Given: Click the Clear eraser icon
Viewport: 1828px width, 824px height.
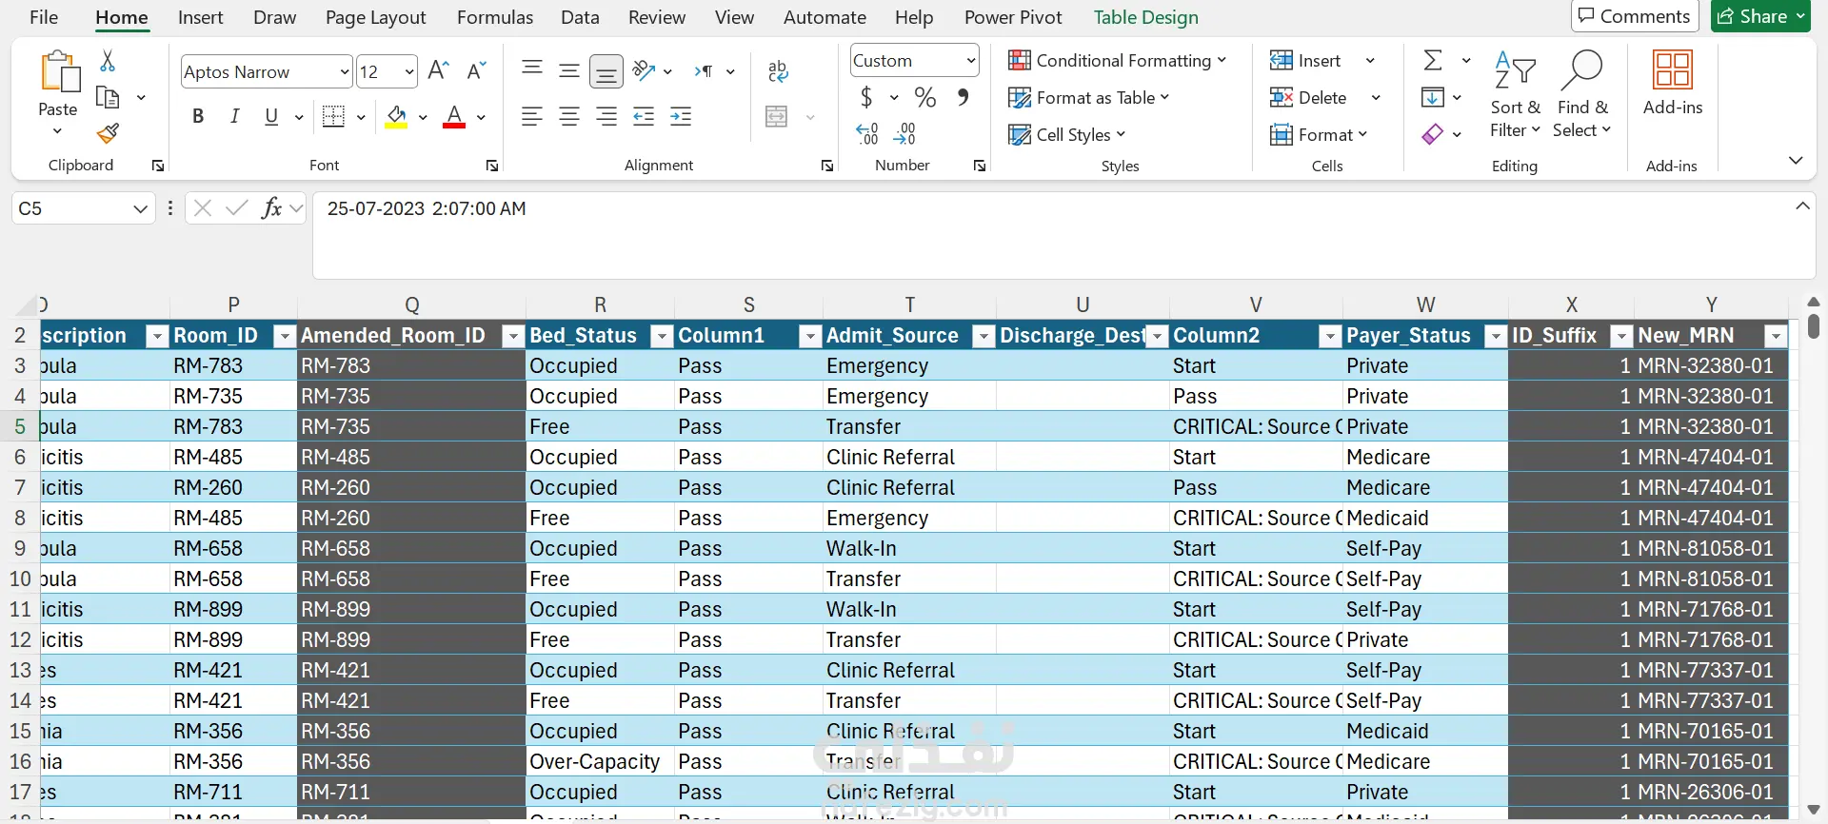Looking at the screenshot, I should 1433,134.
